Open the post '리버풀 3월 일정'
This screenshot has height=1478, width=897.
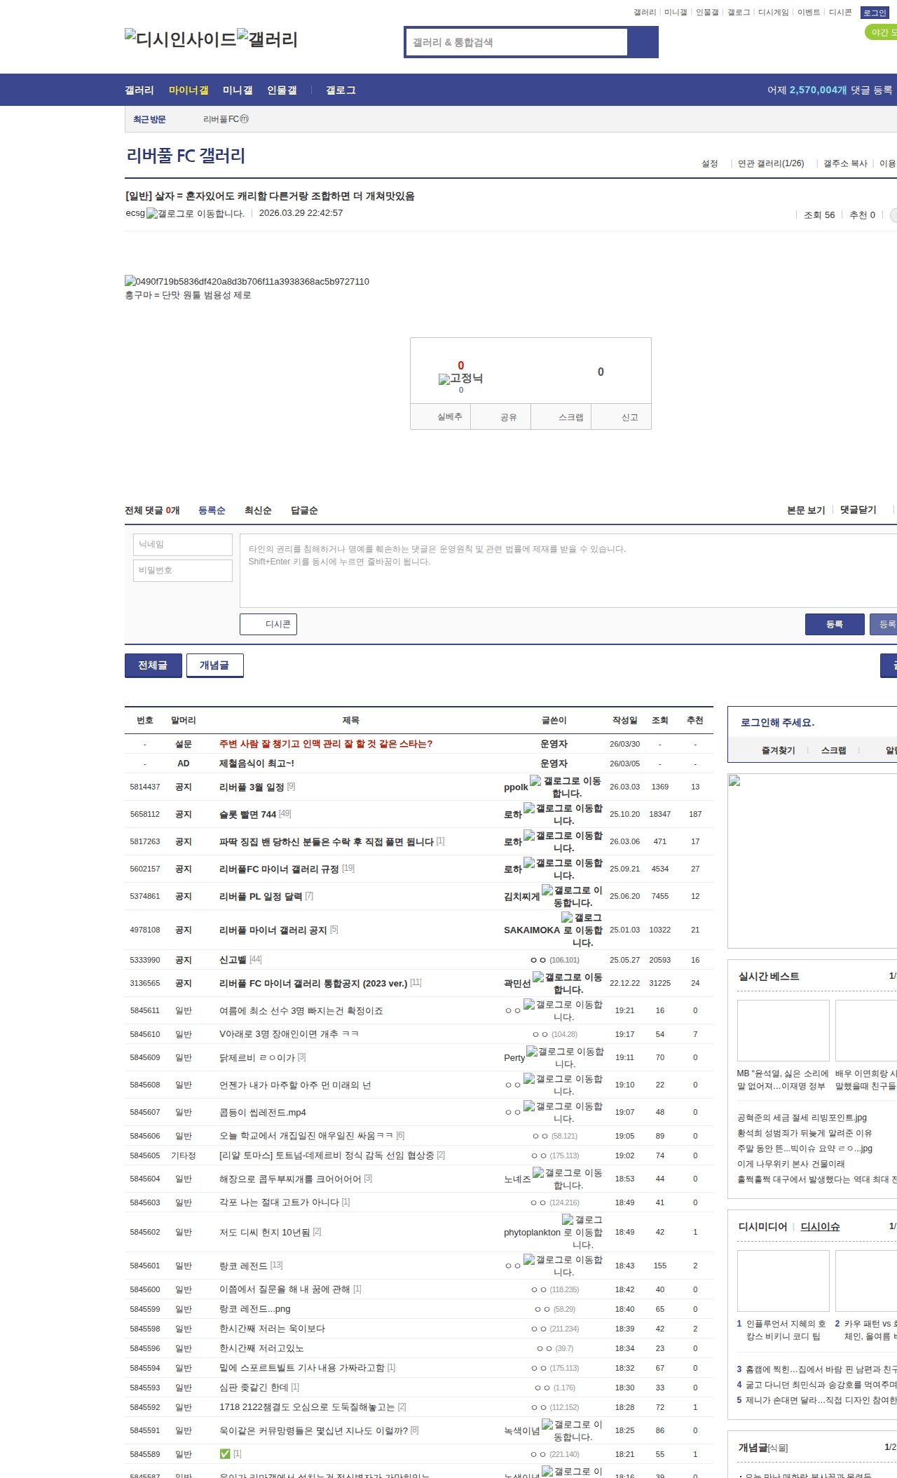(x=252, y=787)
